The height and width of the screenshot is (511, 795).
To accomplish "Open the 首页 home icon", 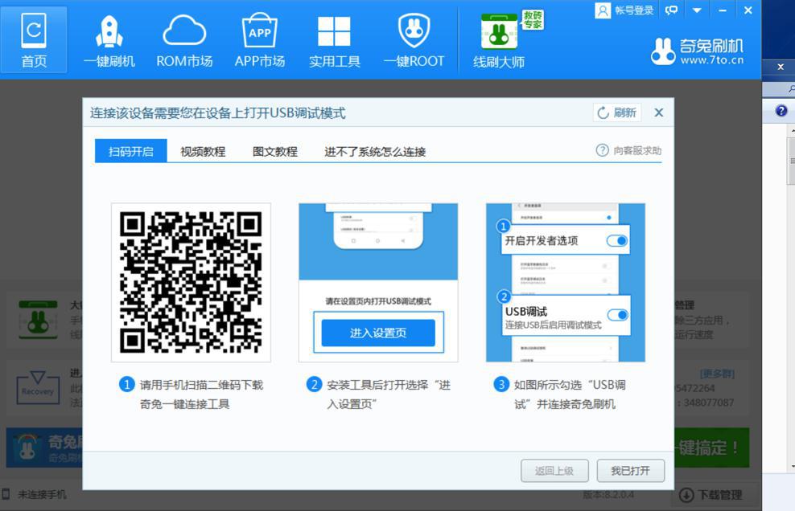I will pyautogui.click(x=34, y=39).
